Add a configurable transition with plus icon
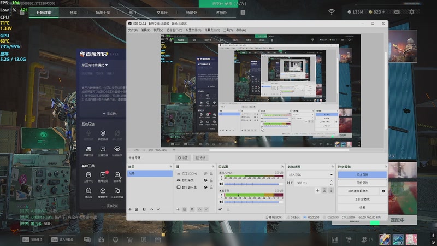The width and height of the screenshot is (437, 246). (317, 190)
